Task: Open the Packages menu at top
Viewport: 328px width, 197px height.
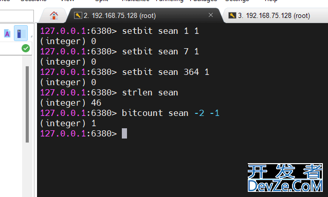Action: pyautogui.click(x=203, y=1)
